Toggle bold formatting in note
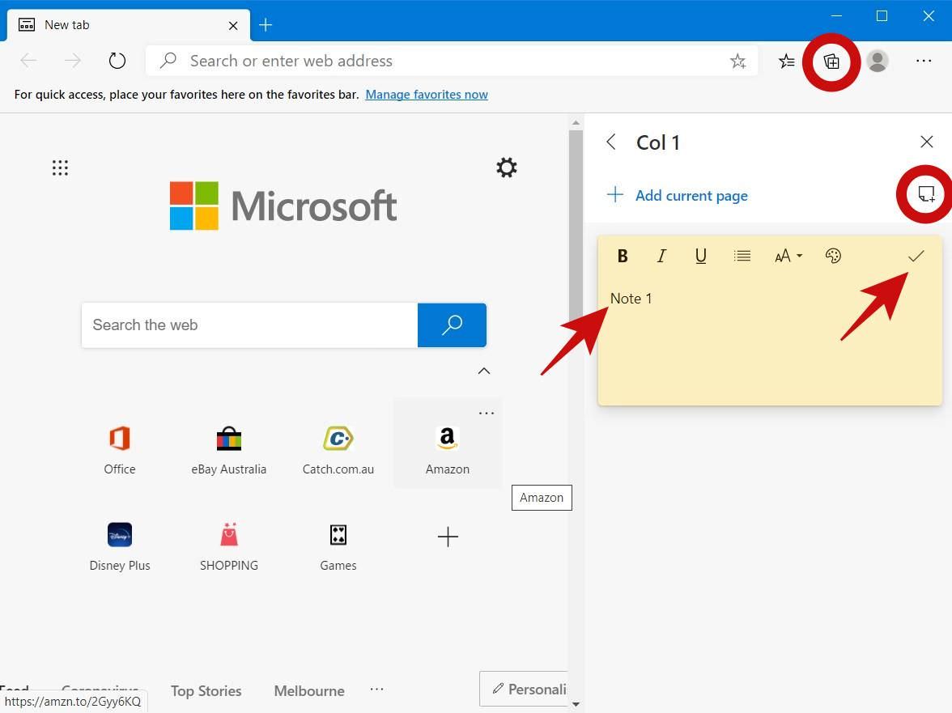Image resolution: width=952 pixels, height=713 pixels. coord(623,256)
